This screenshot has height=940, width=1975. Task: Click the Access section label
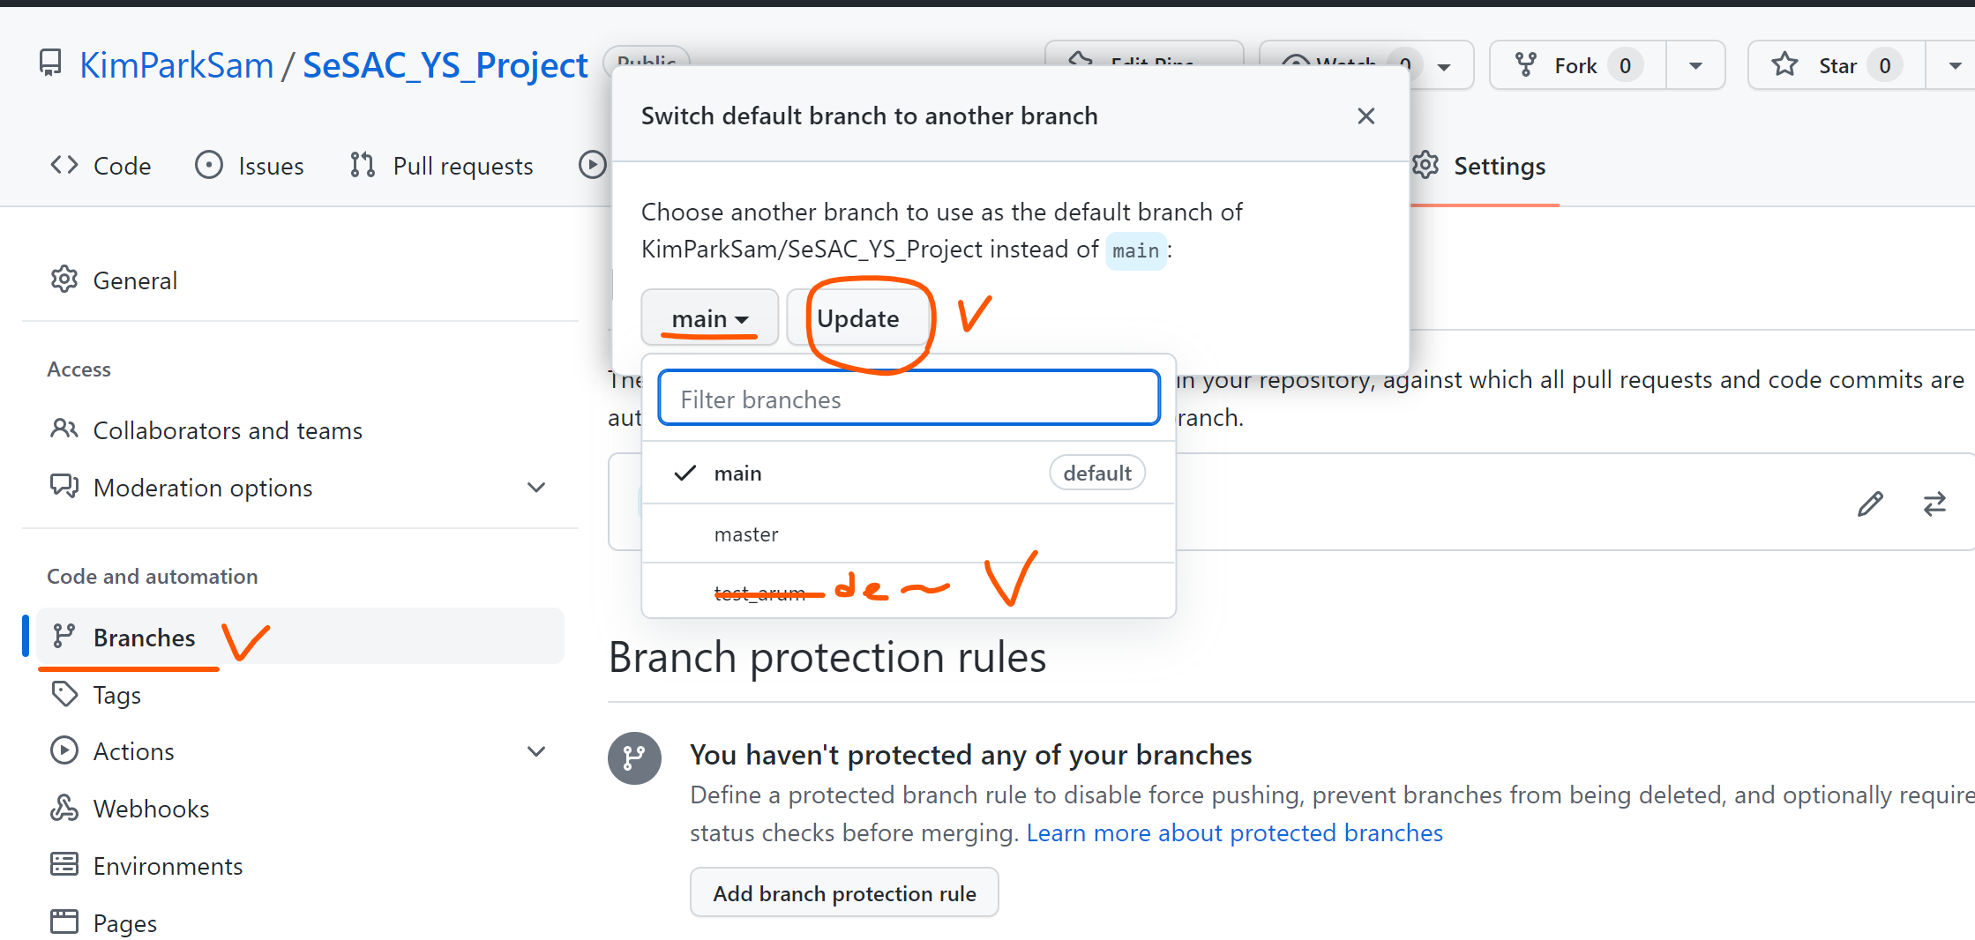79,369
